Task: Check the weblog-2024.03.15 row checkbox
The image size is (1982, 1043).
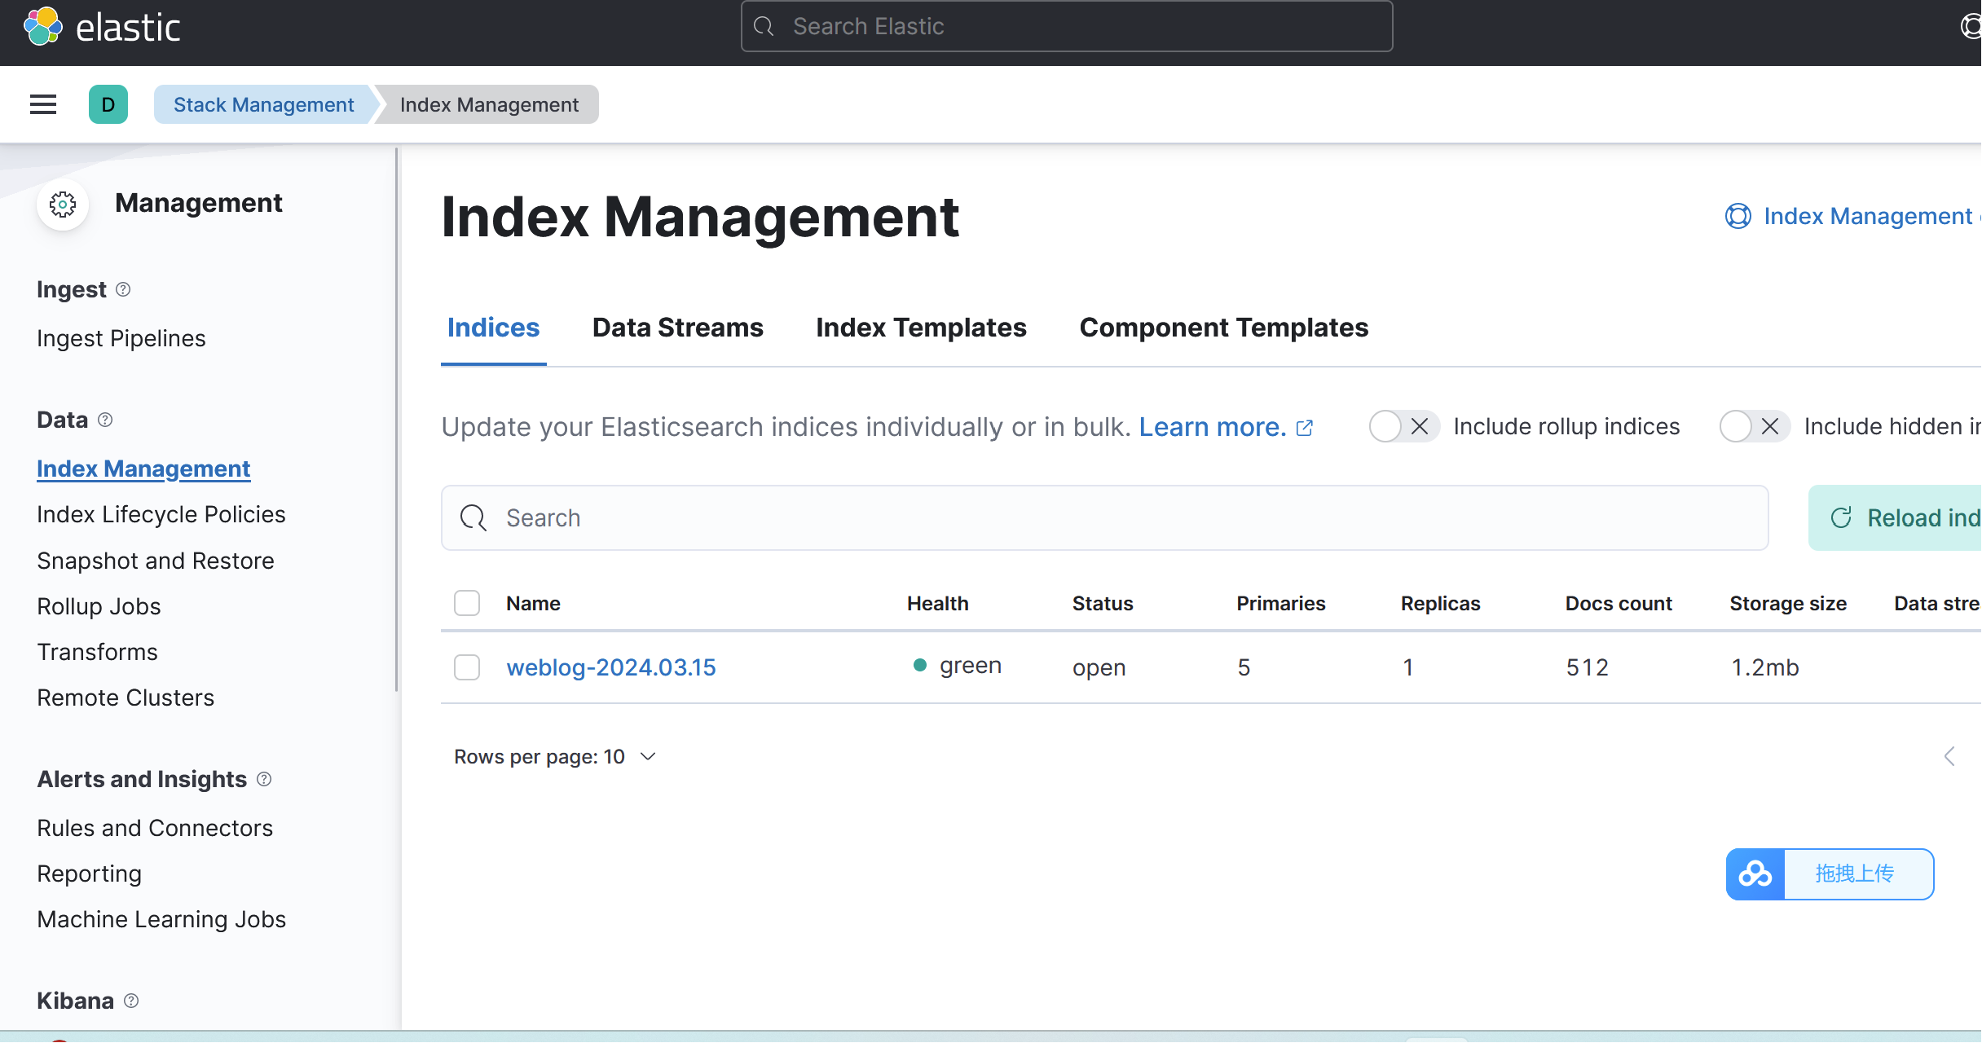Action: coord(467,667)
